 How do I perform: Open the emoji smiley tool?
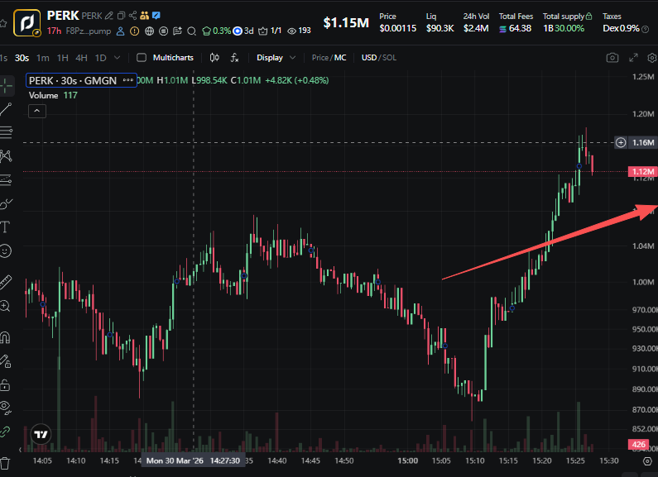pyautogui.click(x=5, y=251)
